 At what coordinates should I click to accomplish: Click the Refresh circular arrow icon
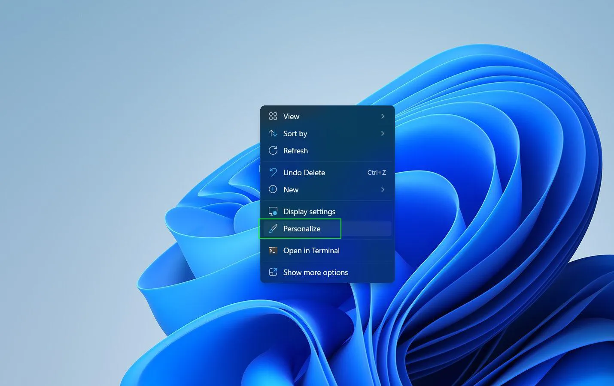(273, 150)
